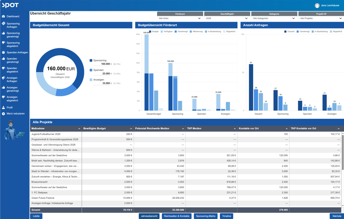Open the Sponsoring-Matrix view
The height and width of the screenshot is (219, 344).
(x=205, y=216)
